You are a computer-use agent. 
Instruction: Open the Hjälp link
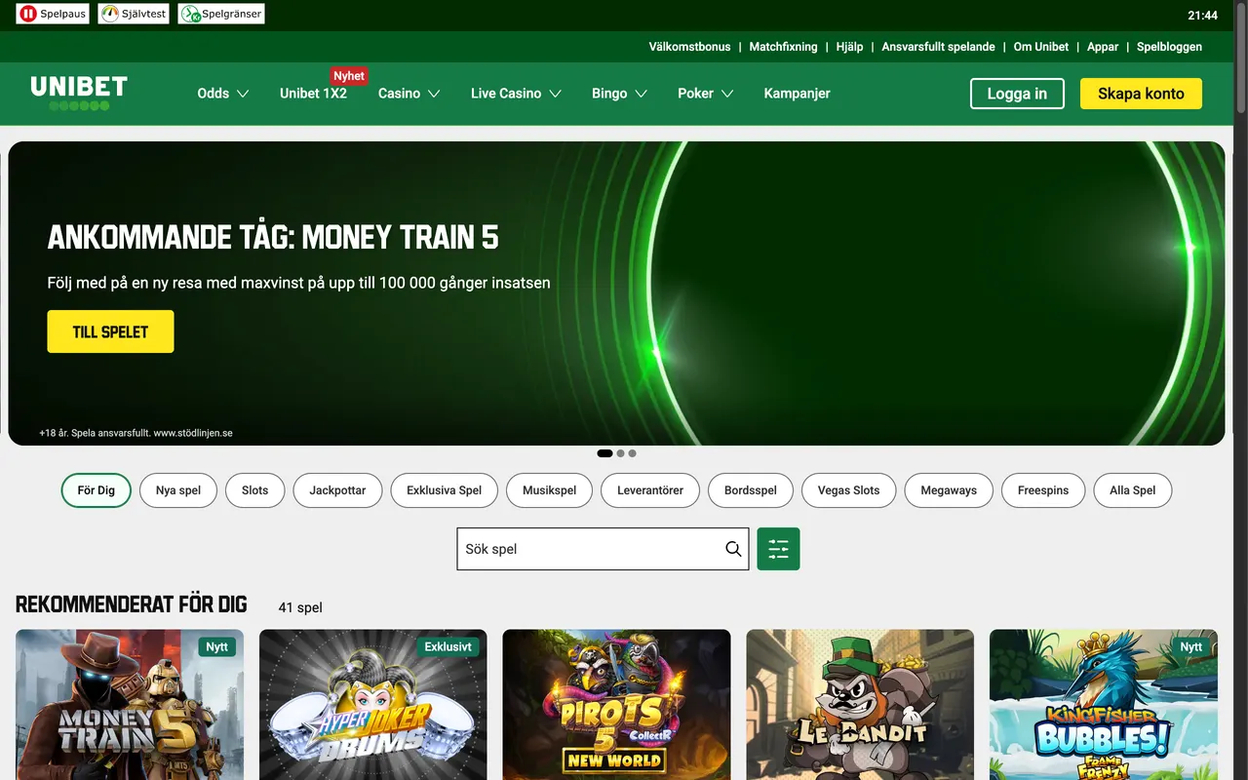tap(849, 47)
